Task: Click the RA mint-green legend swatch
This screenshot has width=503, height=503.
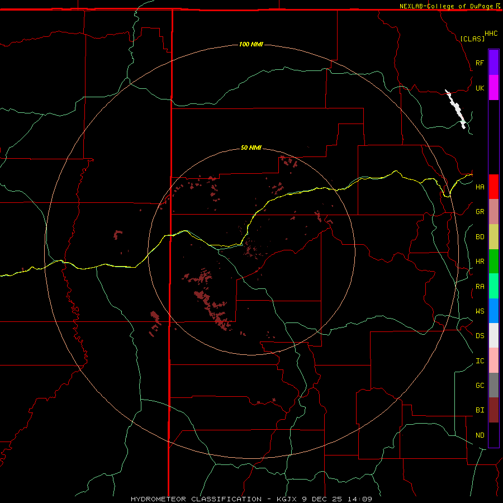Action: (493, 286)
